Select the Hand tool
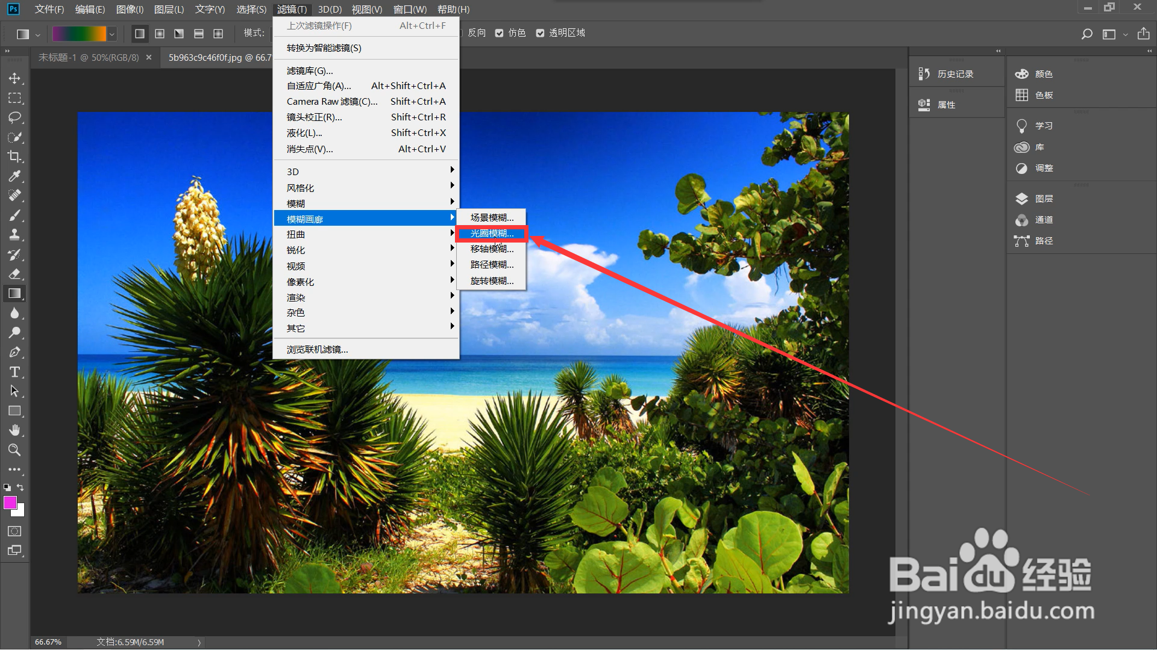The image size is (1157, 650). (14, 430)
